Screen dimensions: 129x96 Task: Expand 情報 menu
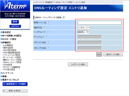click(x=4, y=76)
